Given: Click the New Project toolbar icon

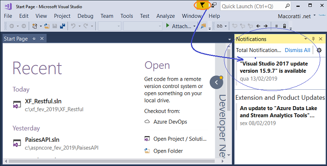Looking at the screenshot, I should point(35,26).
